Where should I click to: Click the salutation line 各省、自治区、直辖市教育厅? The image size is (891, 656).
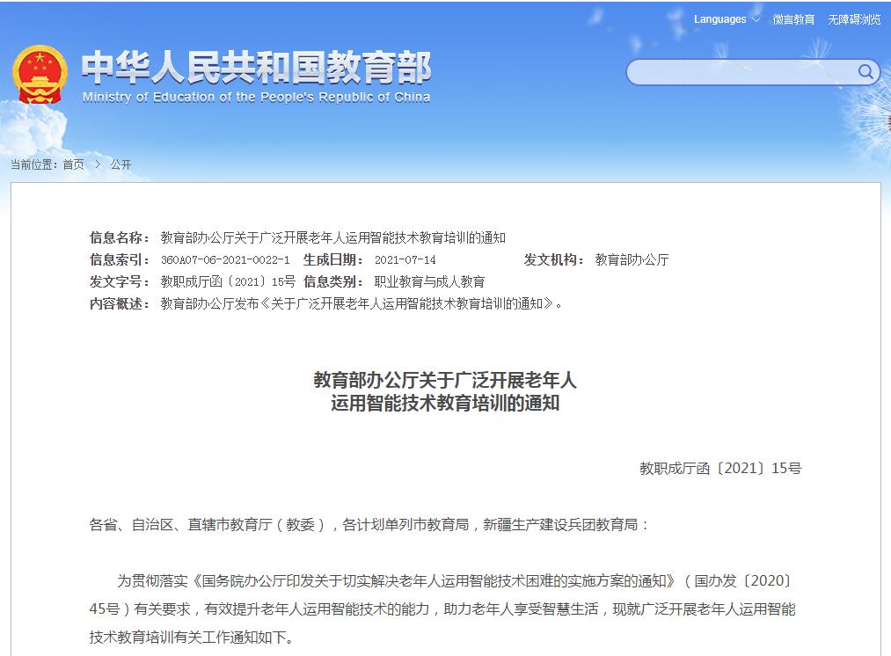[x=369, y=524]
